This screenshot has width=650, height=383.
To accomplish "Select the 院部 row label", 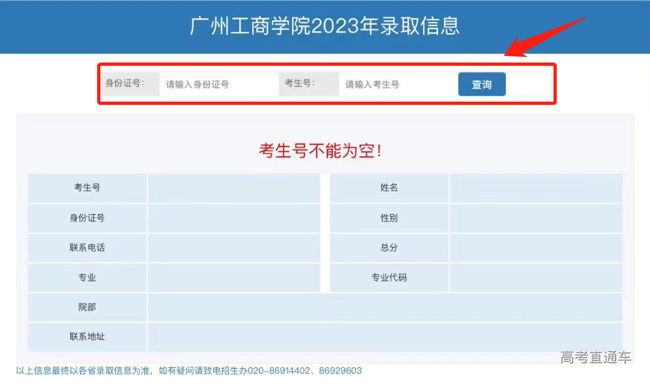I will pos(87,307).
